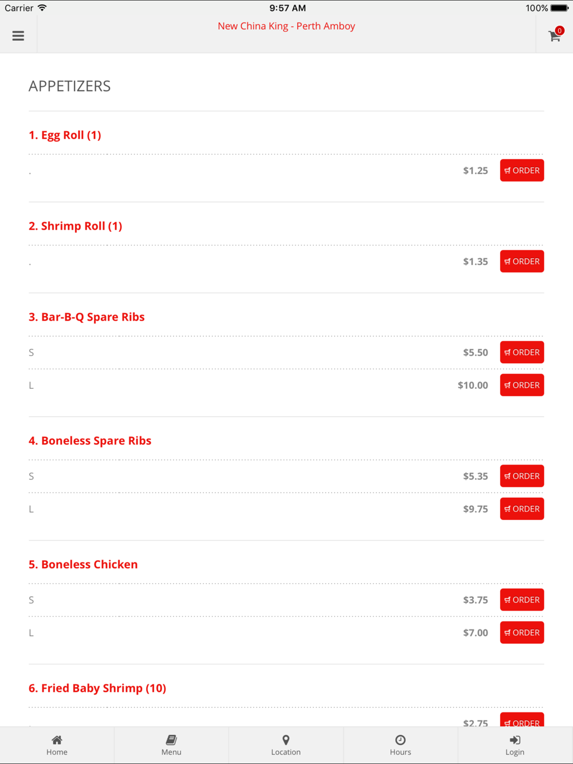Screen dimensions: 573x764
Task: Order large Boneless Chicken for $7.00
Action: tap(522, 632)
